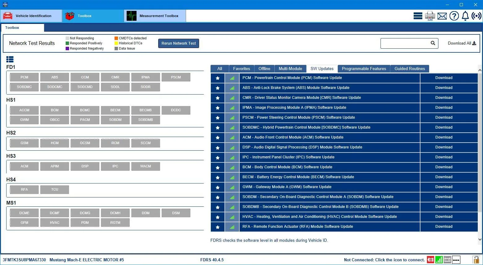Click the signal icon on the GWM row
The image size is (483, 265).
tap(232, 187)
